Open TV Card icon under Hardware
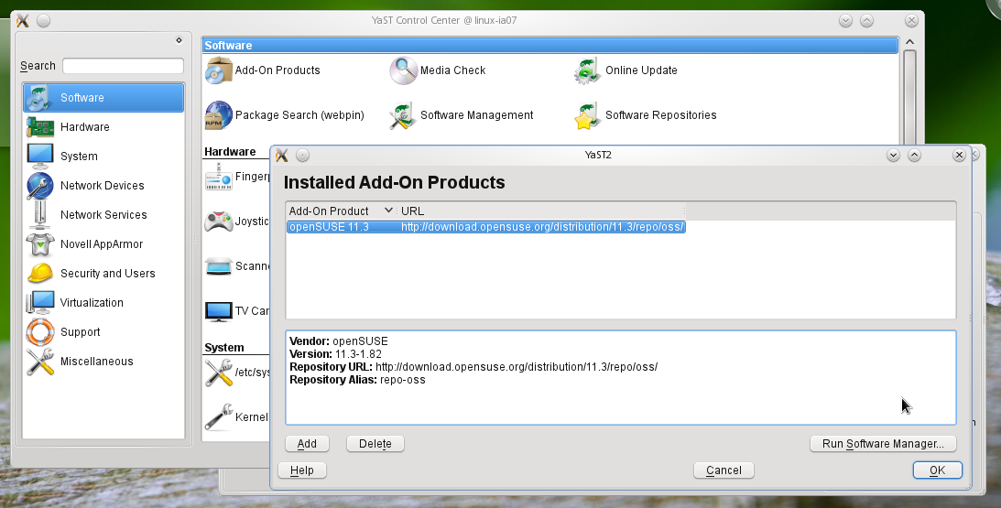 218,311
